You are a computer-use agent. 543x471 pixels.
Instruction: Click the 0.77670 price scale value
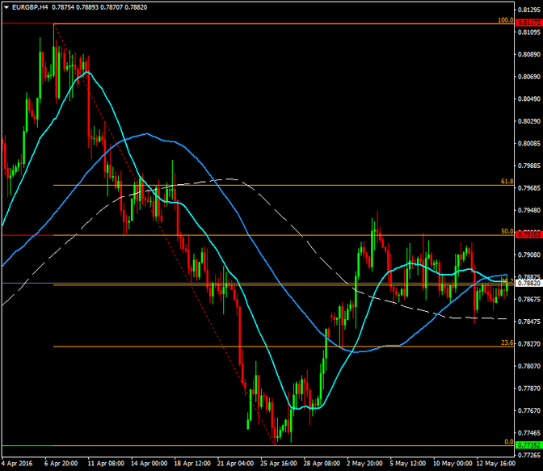tap(528, 410)
